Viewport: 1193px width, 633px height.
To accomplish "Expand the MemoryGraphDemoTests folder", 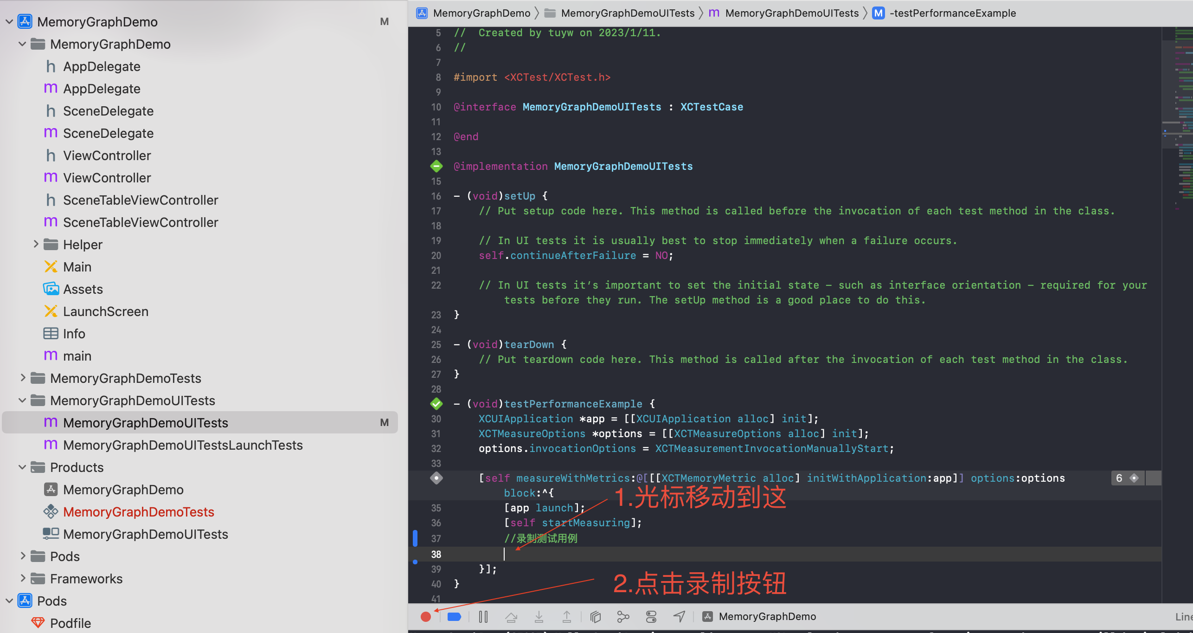I will pos(22,378).
